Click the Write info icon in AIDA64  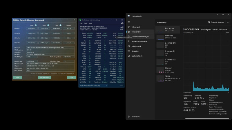tap(48, 25)
